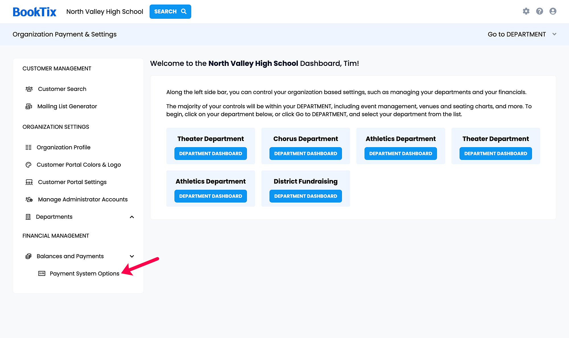Screen dimensions: 569x338
Task: Open the Go to DEPARTMENT dropdown
Action: click(522, 34)
